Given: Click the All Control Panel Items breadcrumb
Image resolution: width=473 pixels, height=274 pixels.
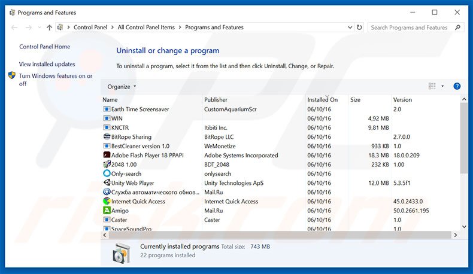Looking at the screenshot, I should [x=146, y=27].
